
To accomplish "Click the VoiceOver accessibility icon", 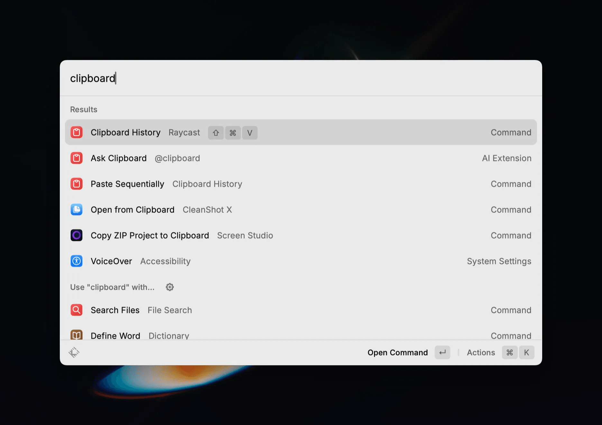I will (77, 261).
